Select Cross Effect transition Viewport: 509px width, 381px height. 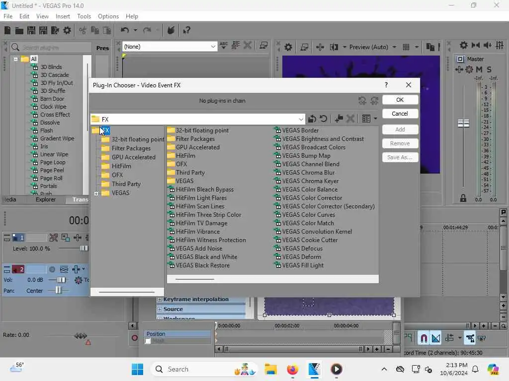(x=51, y=115)
